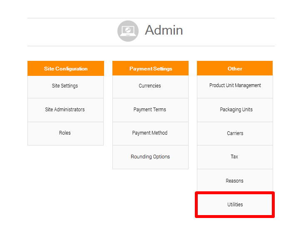Click the Tax menu item
Image resolution: width=291 pixels, height=228 pixels.
(234, 157)
